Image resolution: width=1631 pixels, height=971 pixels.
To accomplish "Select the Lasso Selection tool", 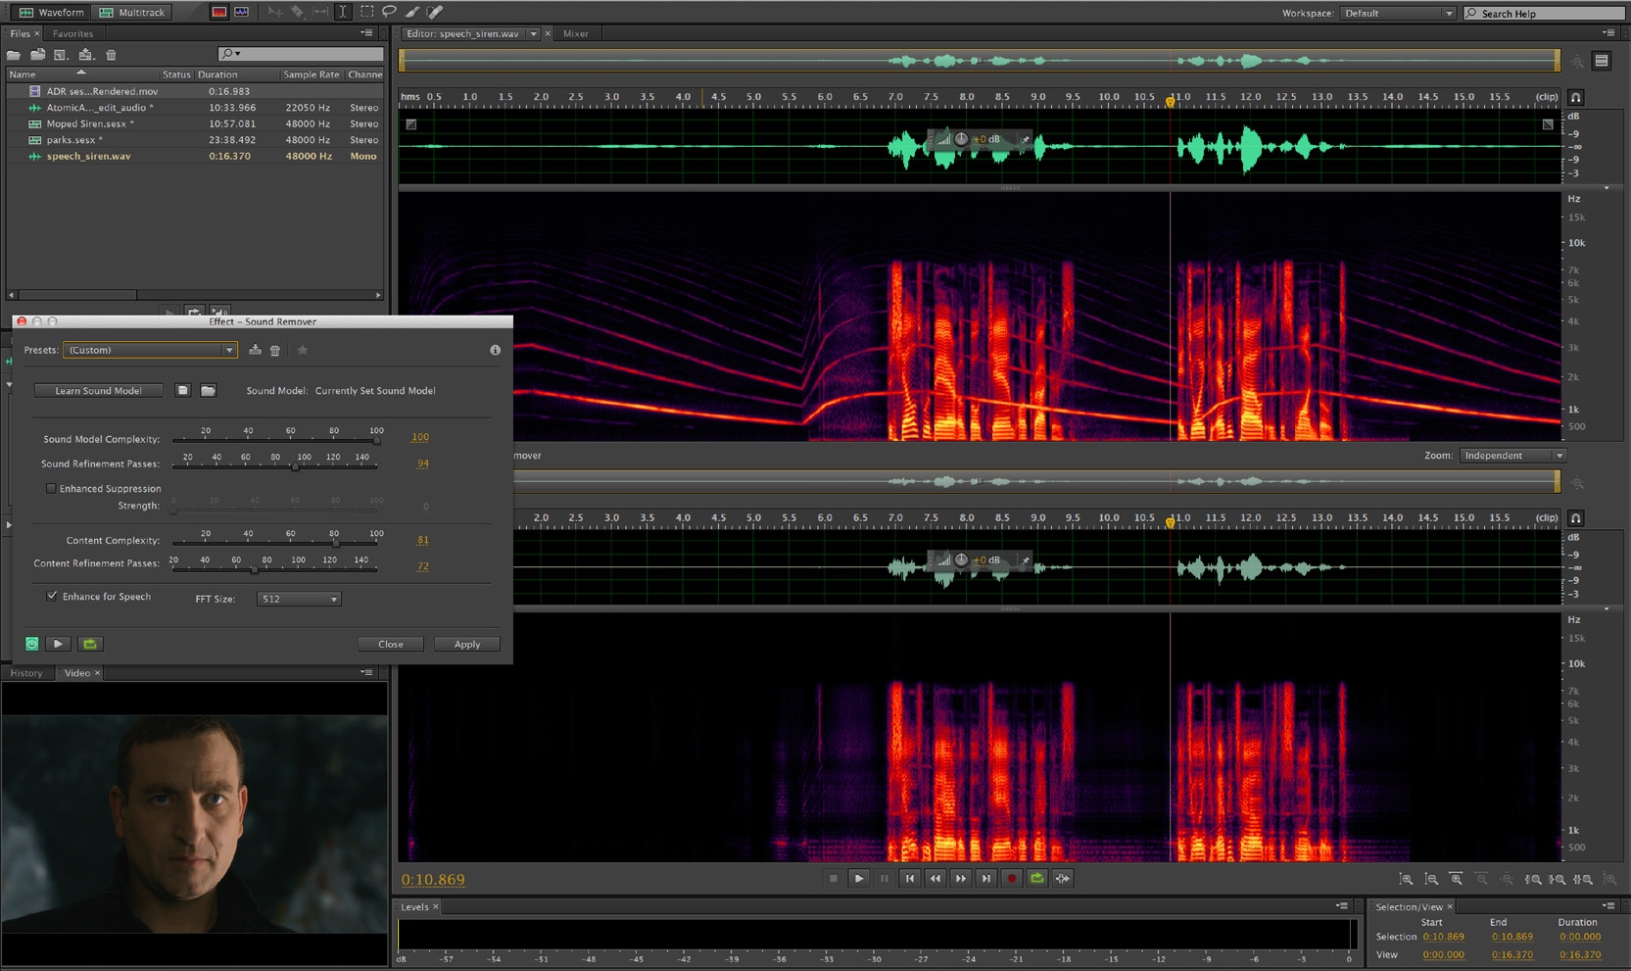I will tap(389, 12).
